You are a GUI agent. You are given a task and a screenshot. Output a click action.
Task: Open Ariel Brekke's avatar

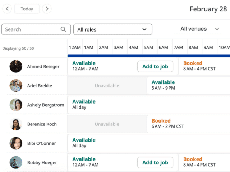(x=16, y=86)
